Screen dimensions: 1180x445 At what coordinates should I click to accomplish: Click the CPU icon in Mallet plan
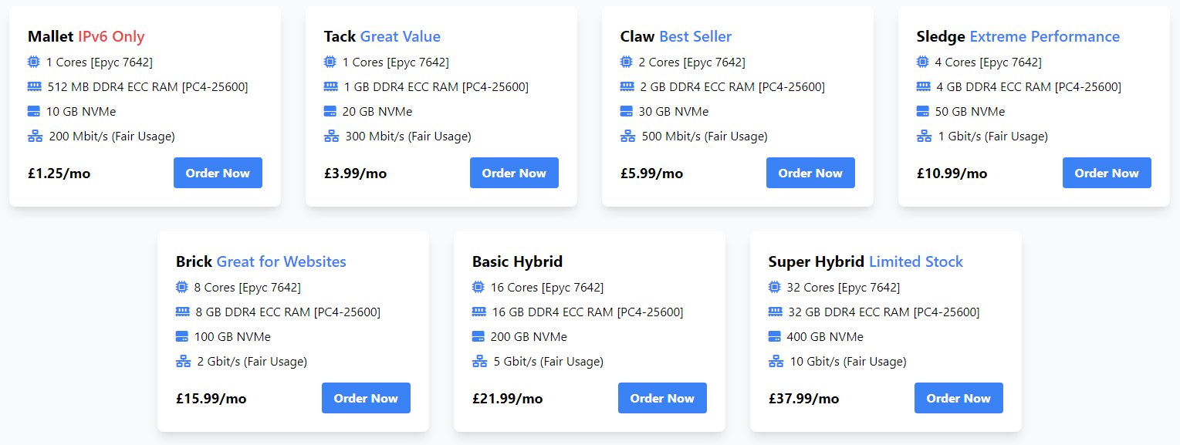pos(34,62)
